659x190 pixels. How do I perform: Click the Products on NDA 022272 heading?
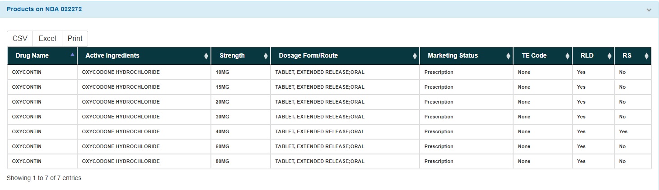tap(44, 9)
